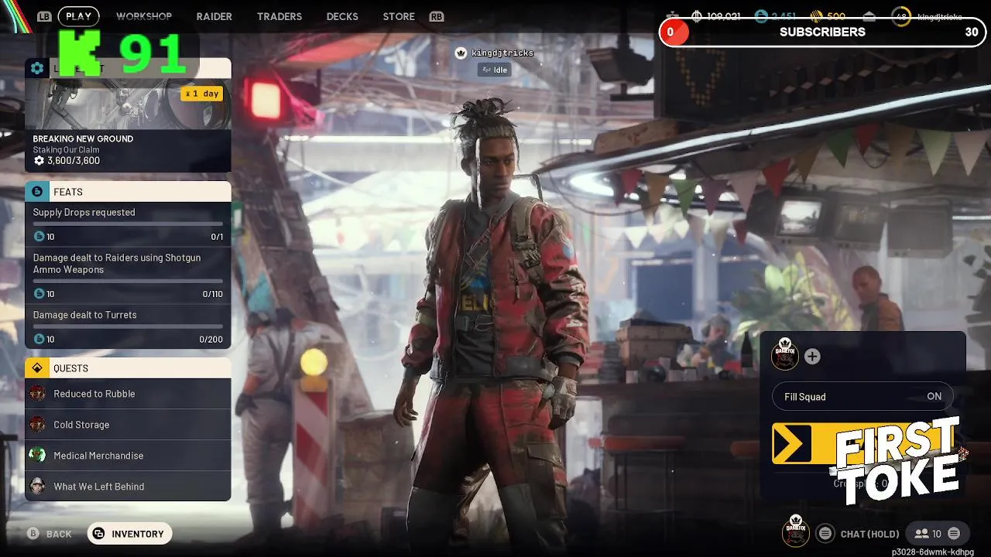Open the PLAY tab

pos(78,16)
